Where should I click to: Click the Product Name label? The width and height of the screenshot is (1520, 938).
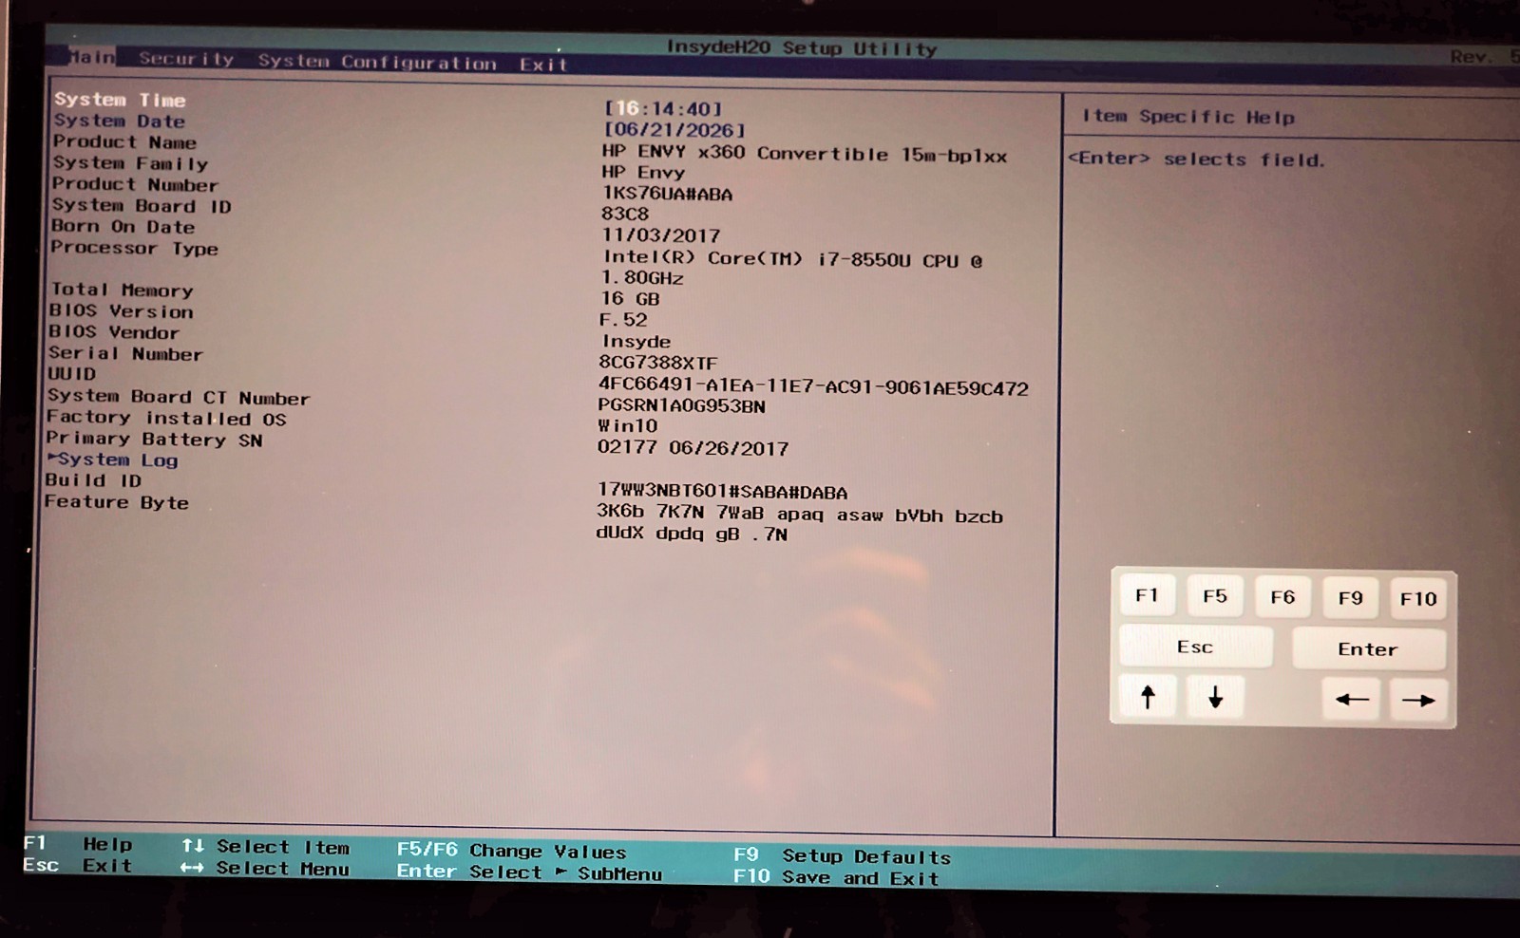click(124, 141)
